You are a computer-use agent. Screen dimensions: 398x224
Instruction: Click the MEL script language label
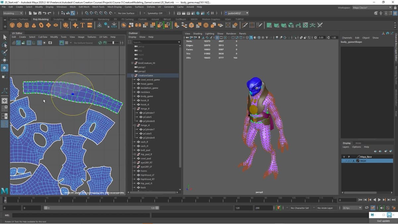tap(7, 215)
